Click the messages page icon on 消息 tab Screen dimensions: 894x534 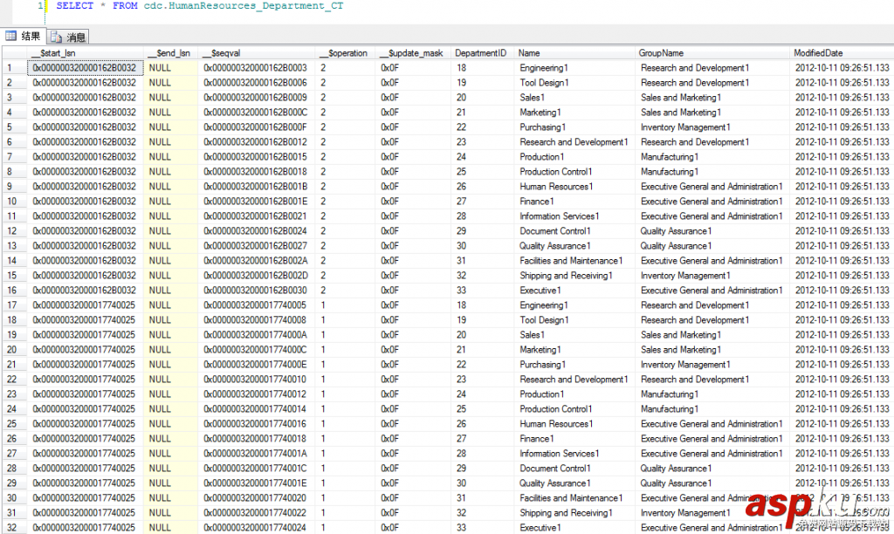pyautogui.click(x=56, y=37)
